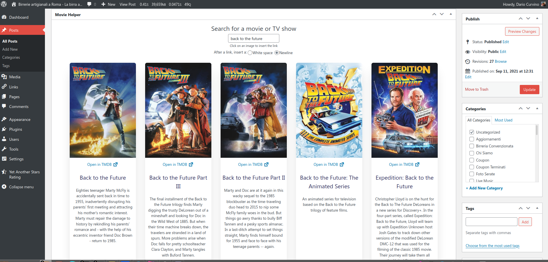Click the Preview Changes button

pos(522,31)
